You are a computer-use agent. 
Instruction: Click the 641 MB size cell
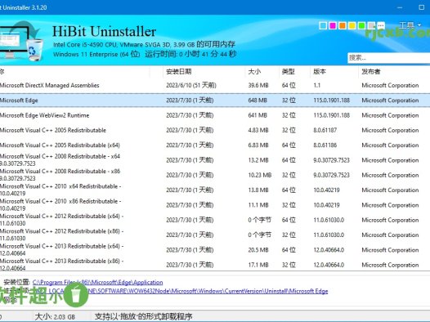(258, 115)
